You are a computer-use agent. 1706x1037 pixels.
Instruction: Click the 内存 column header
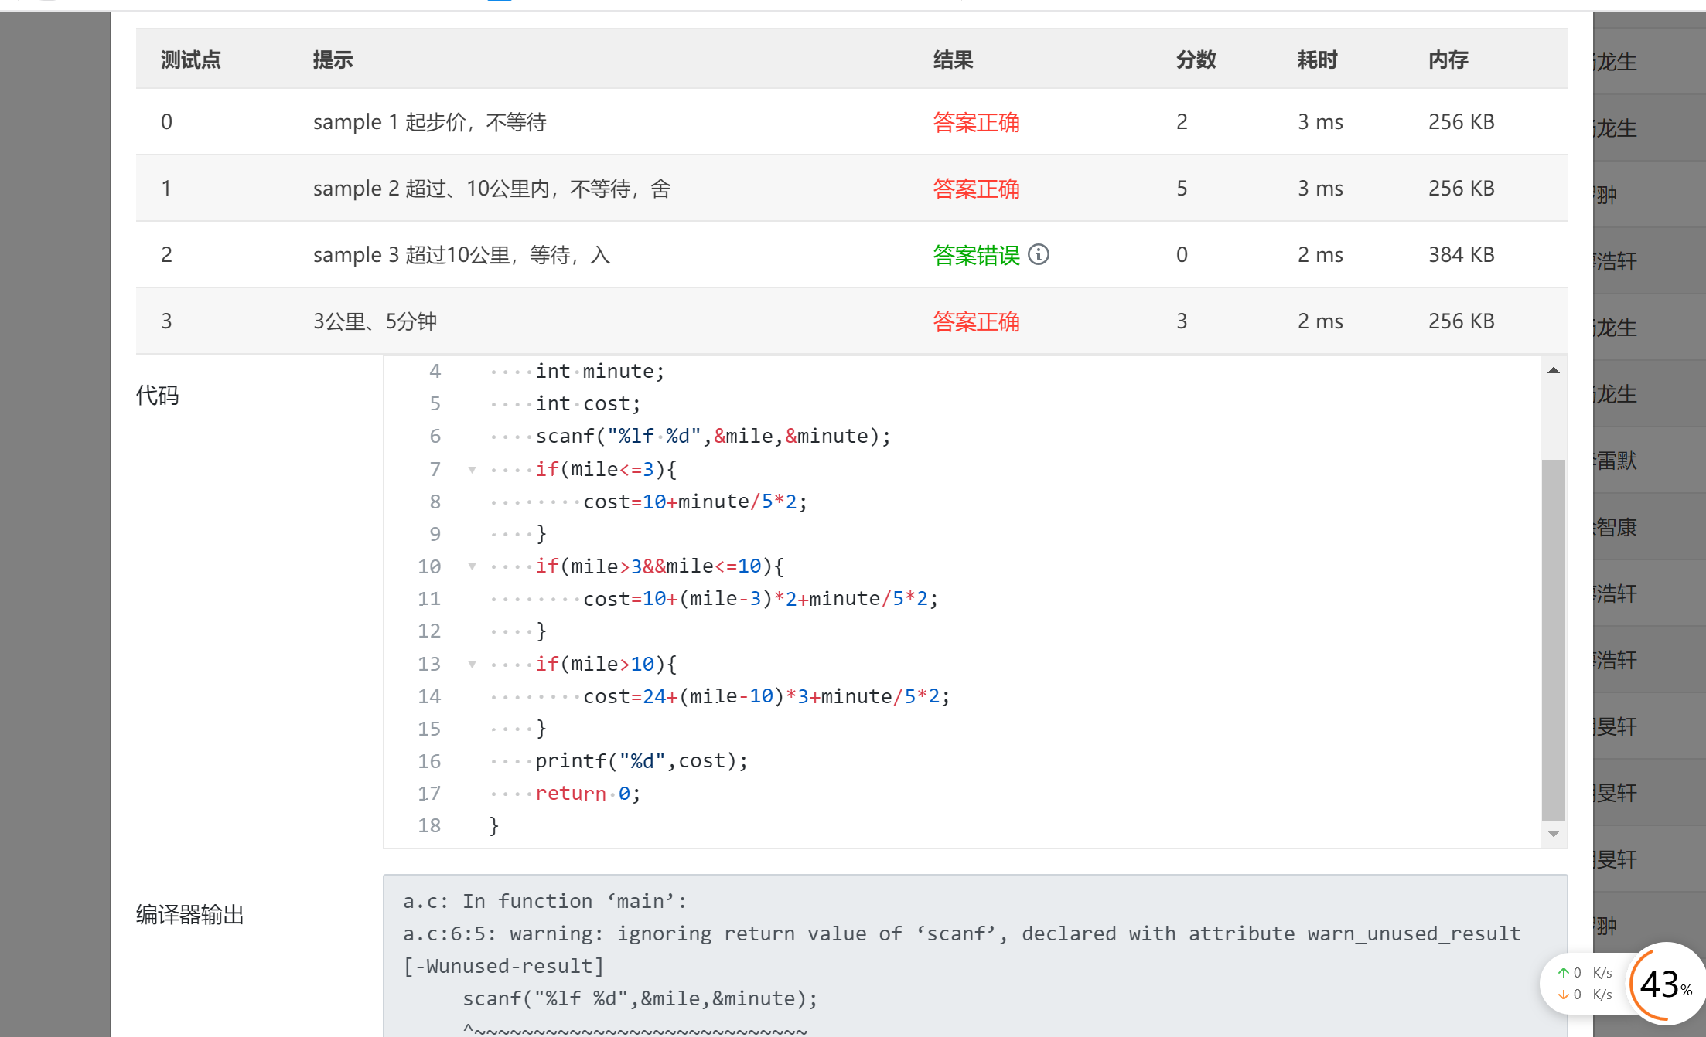pos(1448,59)
